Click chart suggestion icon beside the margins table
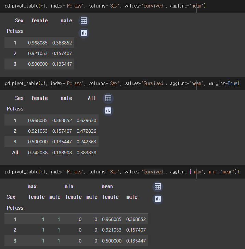The height and width of the screenshot is (249, 245). (108, 111)
